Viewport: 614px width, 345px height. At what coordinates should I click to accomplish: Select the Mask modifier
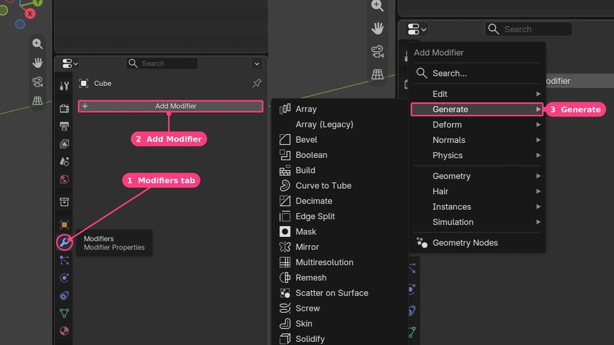coord(340,232)
